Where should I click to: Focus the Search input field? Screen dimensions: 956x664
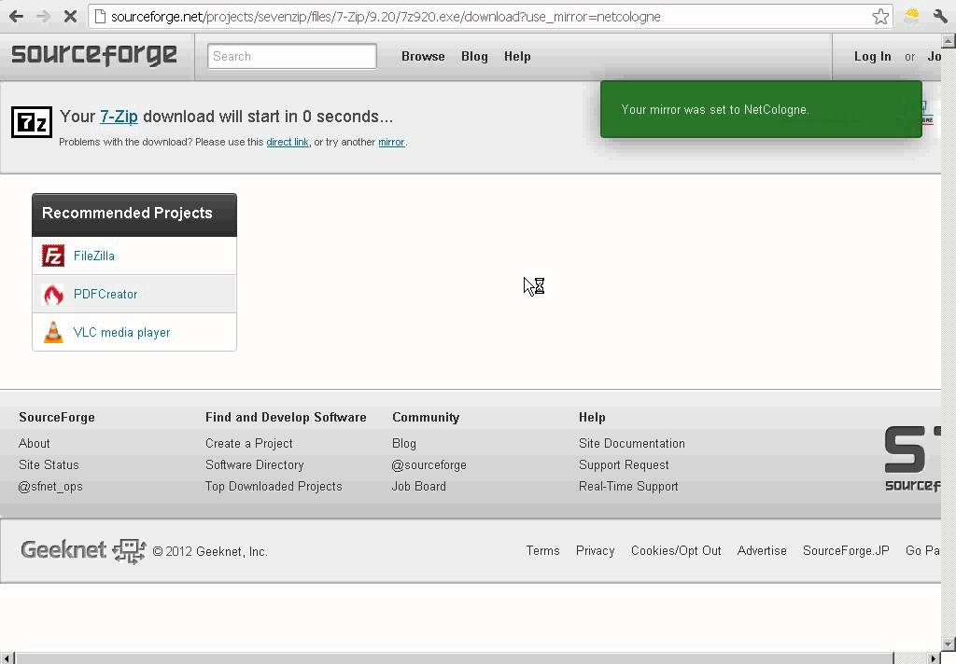point(292,56)
